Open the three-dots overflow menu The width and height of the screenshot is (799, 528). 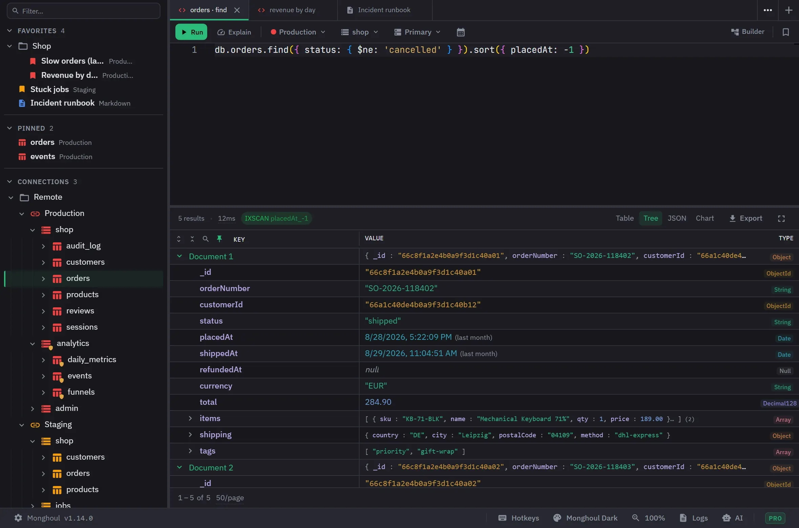(x=768, y=10)
